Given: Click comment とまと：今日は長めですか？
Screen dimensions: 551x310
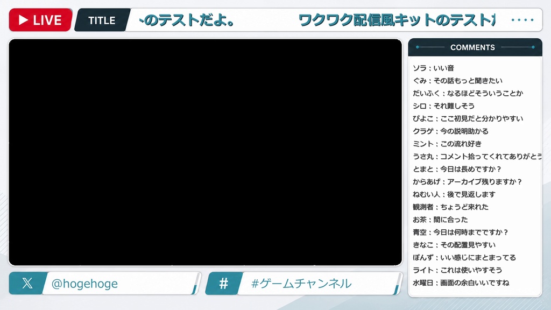Looking at the screenshot, I should 457,170.
